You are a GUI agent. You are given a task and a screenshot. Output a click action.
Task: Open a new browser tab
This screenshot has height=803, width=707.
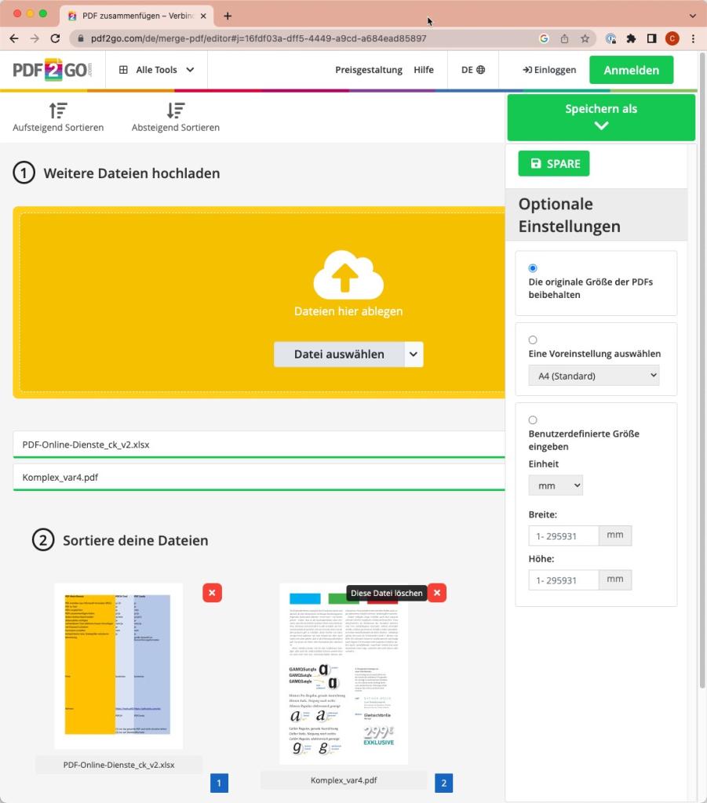[x=228, y=16]
